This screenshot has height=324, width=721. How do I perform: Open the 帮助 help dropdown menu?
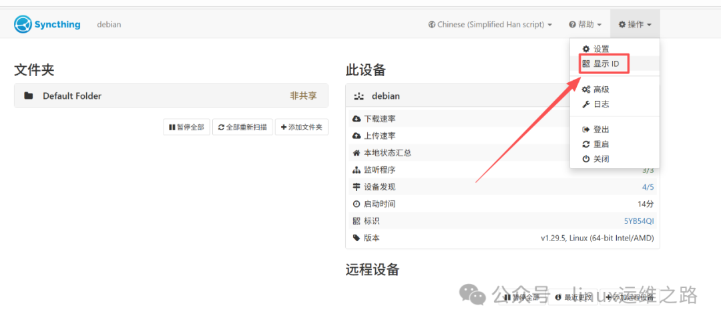pyautogui.click(x=585, y=25)
